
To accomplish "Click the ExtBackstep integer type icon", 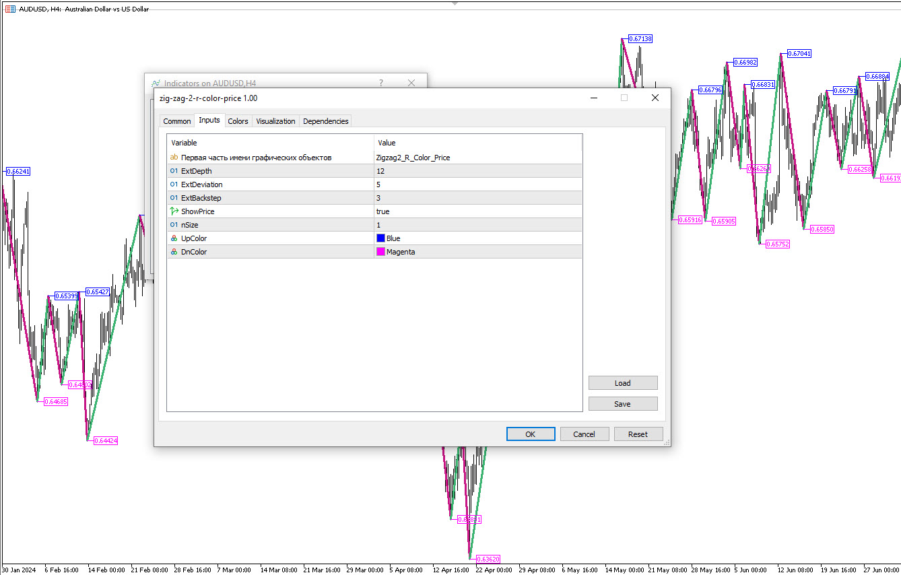I will [174, 198].
